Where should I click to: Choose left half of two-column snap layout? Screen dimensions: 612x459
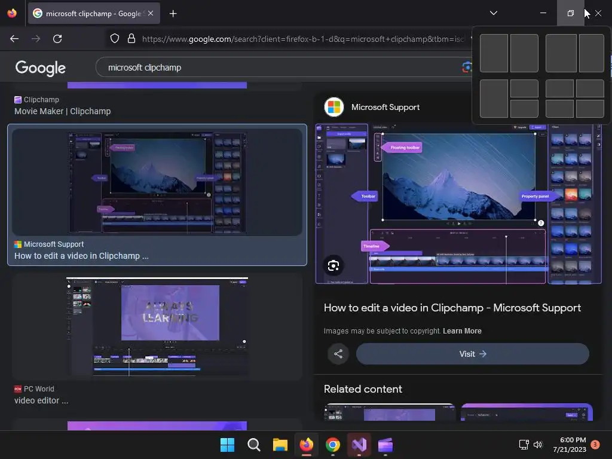point(494,53)
